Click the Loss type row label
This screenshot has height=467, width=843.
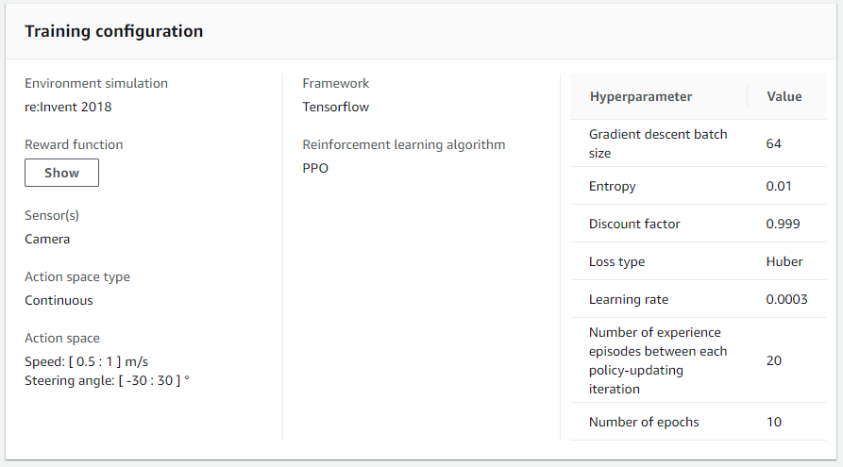point(616,261)
